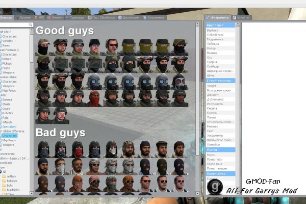Click the tool list scroll up arrow

(x=238, y=24)
